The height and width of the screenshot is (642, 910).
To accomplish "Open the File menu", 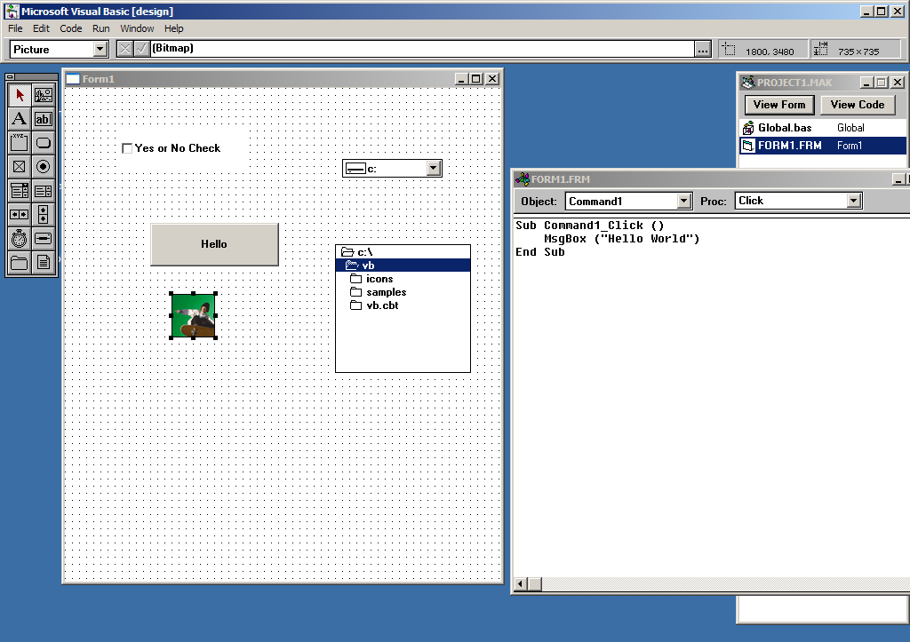I will coord(15,28).
